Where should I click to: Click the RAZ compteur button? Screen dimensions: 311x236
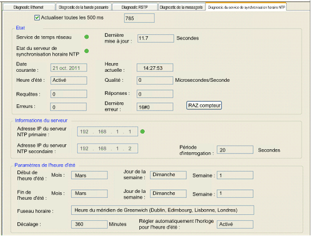204,106
